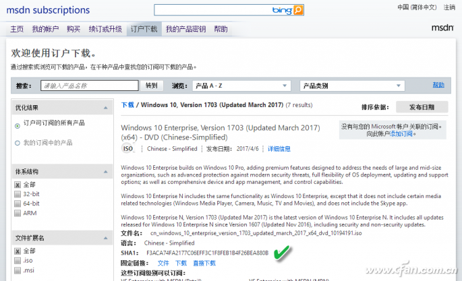Click the 中国 (简体中文) locale link
Screen dimensions: 462x281
[417, 7]
